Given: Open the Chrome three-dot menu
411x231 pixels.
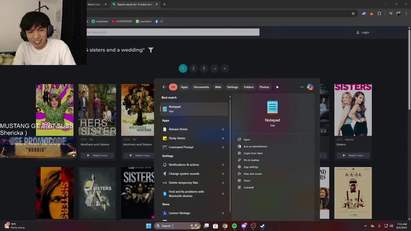Looking at the screenshot, I should coord(407,13).
